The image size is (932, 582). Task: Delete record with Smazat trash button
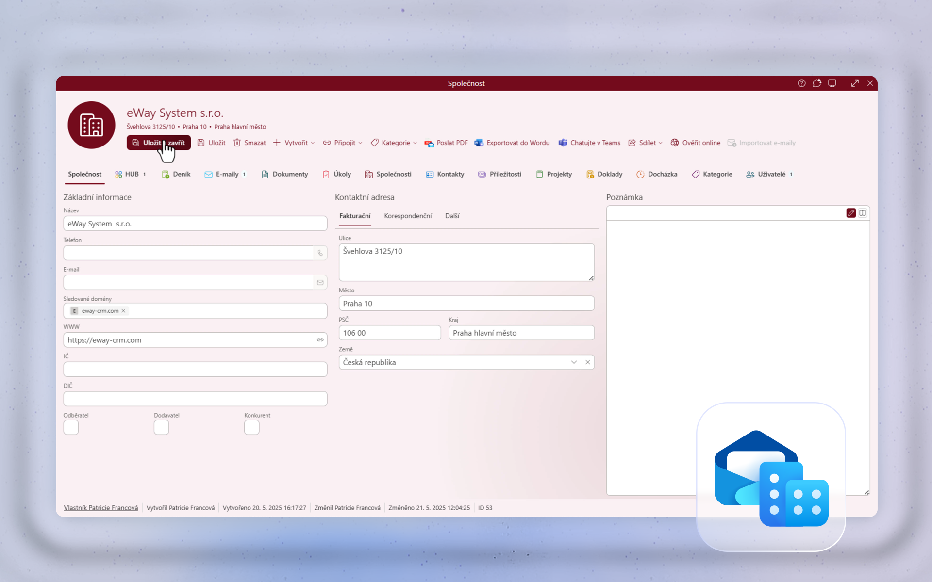250,143
